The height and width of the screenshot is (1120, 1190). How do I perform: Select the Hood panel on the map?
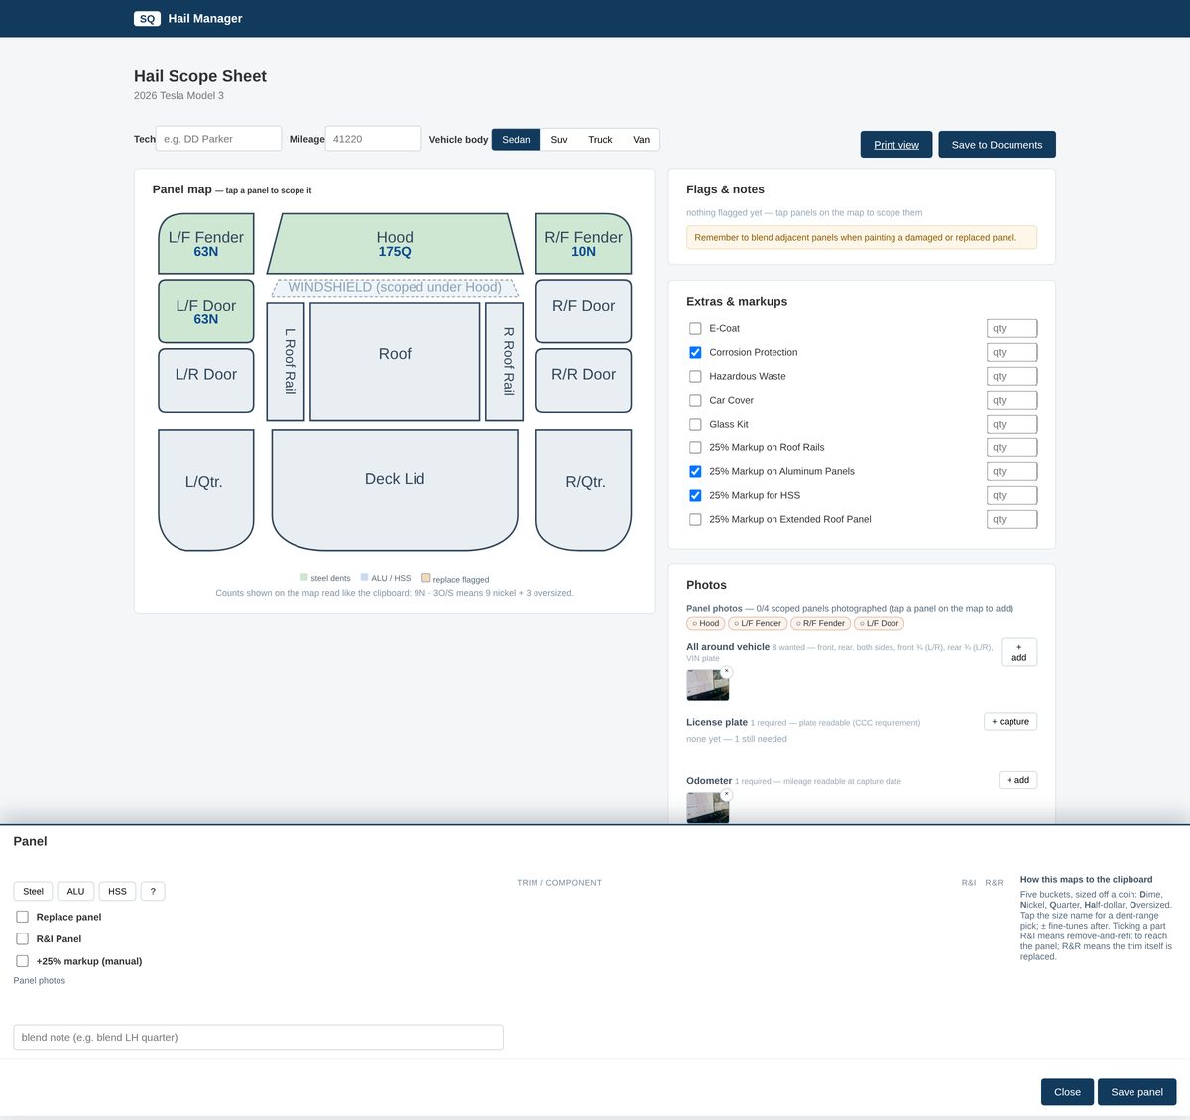395,243
